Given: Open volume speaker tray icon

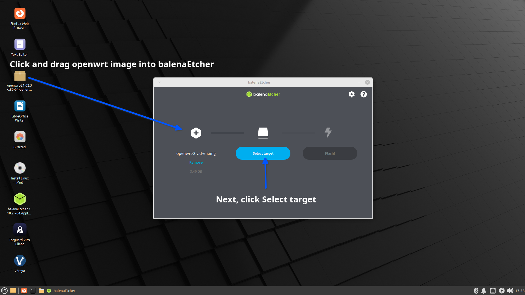Looking at the screenshot, I should point(510,291).
